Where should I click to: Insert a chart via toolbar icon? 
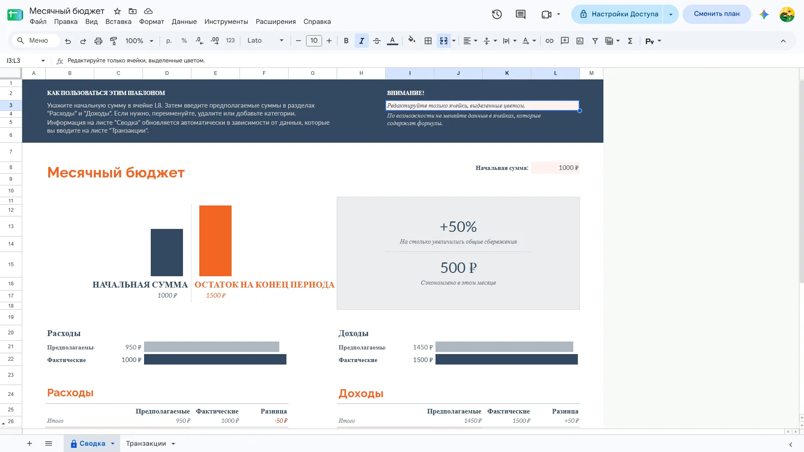click(x=580, y=41)
